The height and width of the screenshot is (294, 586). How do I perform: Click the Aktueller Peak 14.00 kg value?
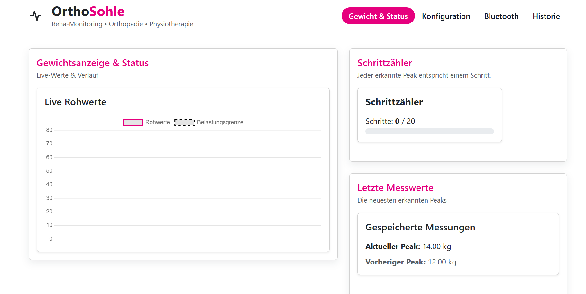(x=436, y=246)
